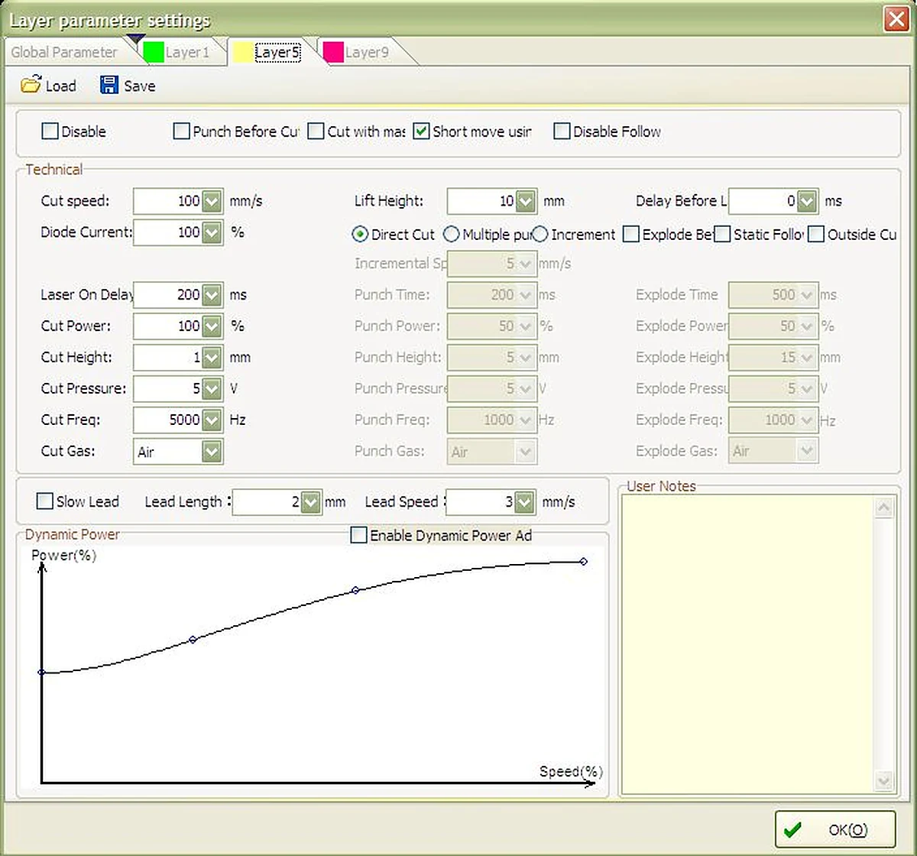This screenshot has width=917, height=856.
Task: Click inside the User Notes text area
Action: 747,645
